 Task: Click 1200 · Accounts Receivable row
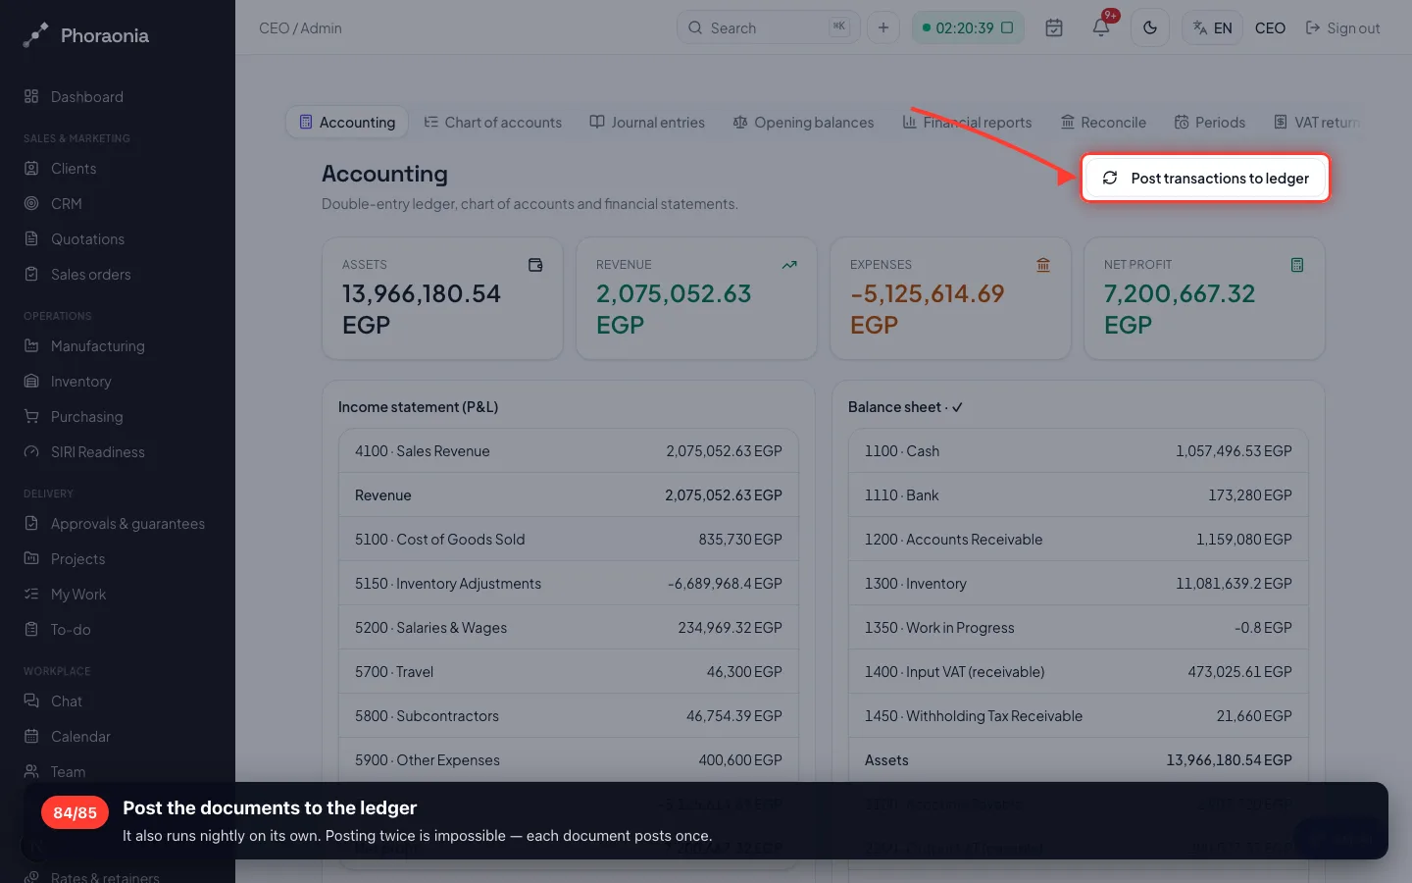[1079, 540]
